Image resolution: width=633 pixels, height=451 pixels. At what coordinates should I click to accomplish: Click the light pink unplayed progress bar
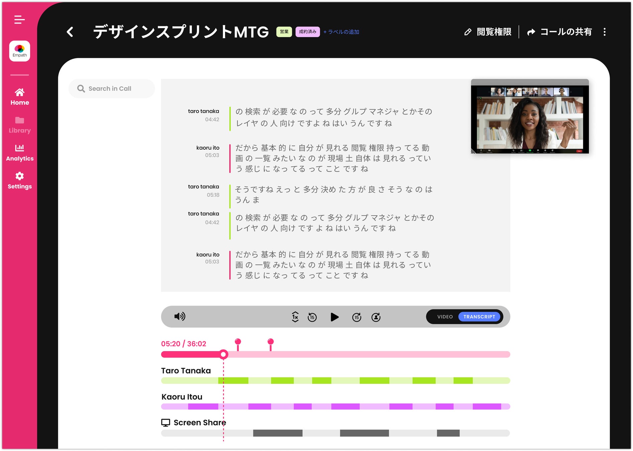[x=369, y=354]
